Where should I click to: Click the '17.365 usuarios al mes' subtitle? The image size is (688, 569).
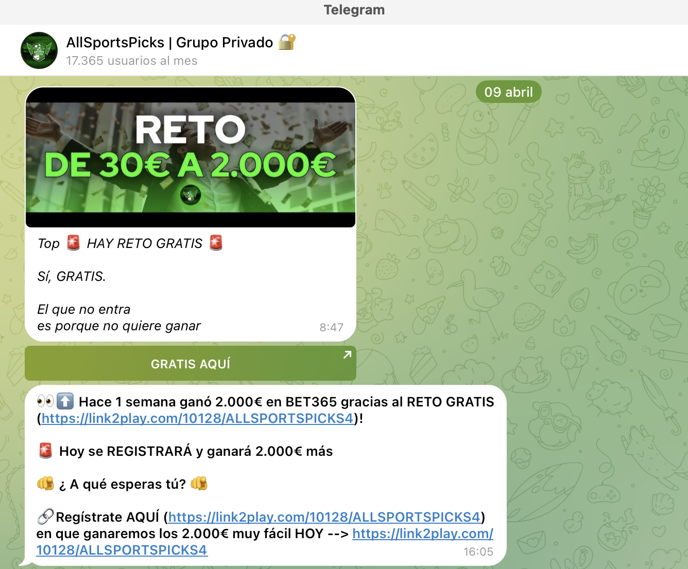pos(132,61)
